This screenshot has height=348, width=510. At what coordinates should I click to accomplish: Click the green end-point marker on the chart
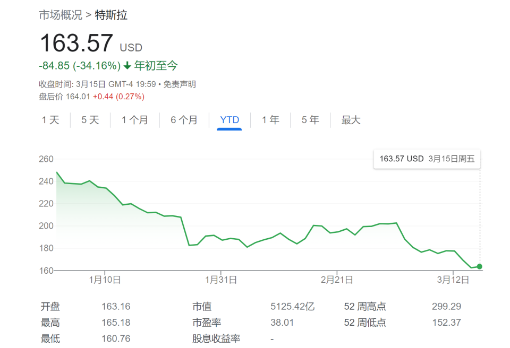479,266
